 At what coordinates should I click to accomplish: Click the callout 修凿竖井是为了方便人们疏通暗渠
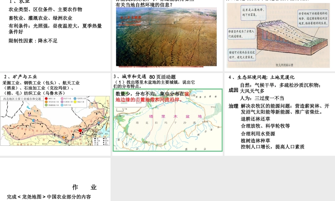[241, 34]
